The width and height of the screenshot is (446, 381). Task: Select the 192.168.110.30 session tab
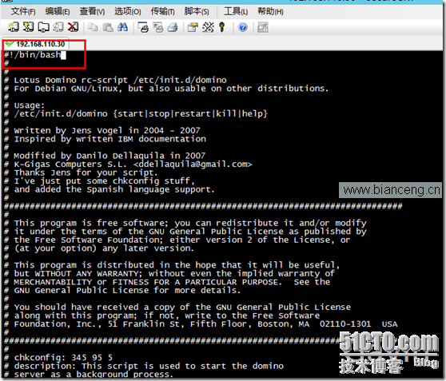tap(35, 44)
